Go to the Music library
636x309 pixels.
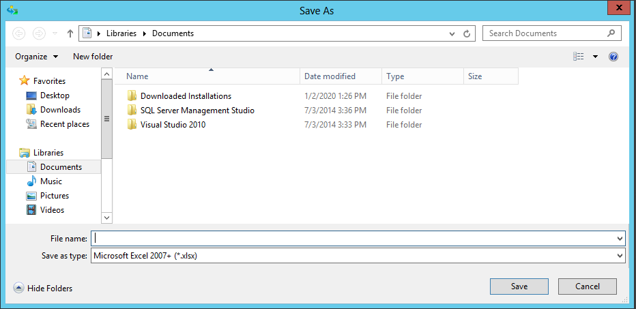[x=51, y=181]
